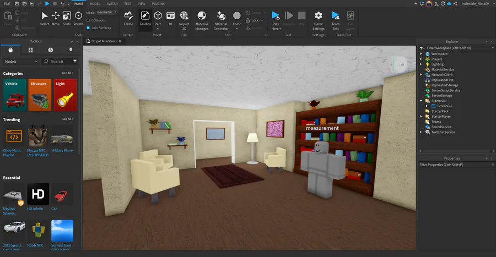This screenshot has height=257, width=496.
Task: Open the Material Generator
Action: point(221,20)
